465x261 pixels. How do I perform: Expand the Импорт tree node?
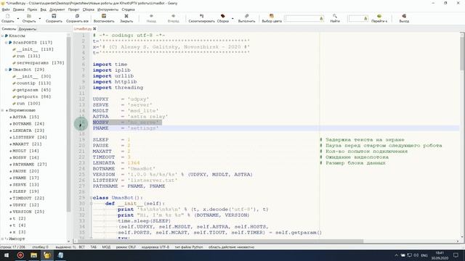[x=2, y=239]
